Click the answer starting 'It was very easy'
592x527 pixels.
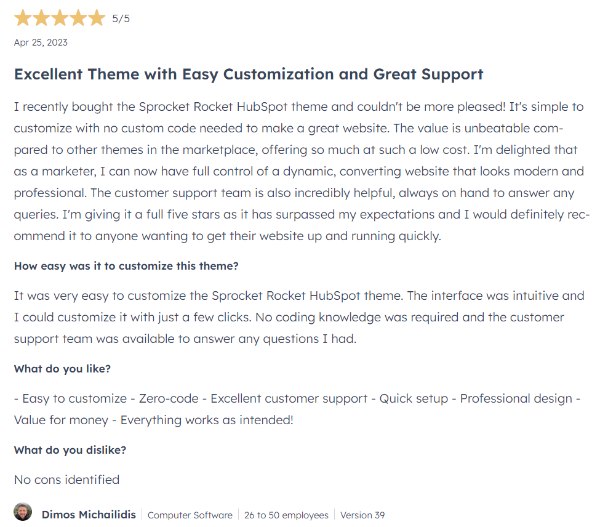299,317
